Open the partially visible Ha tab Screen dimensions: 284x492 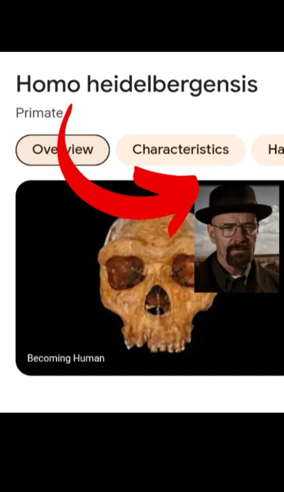268,150
